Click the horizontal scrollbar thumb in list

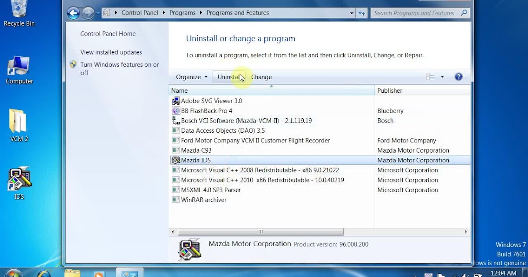(260, 232)
